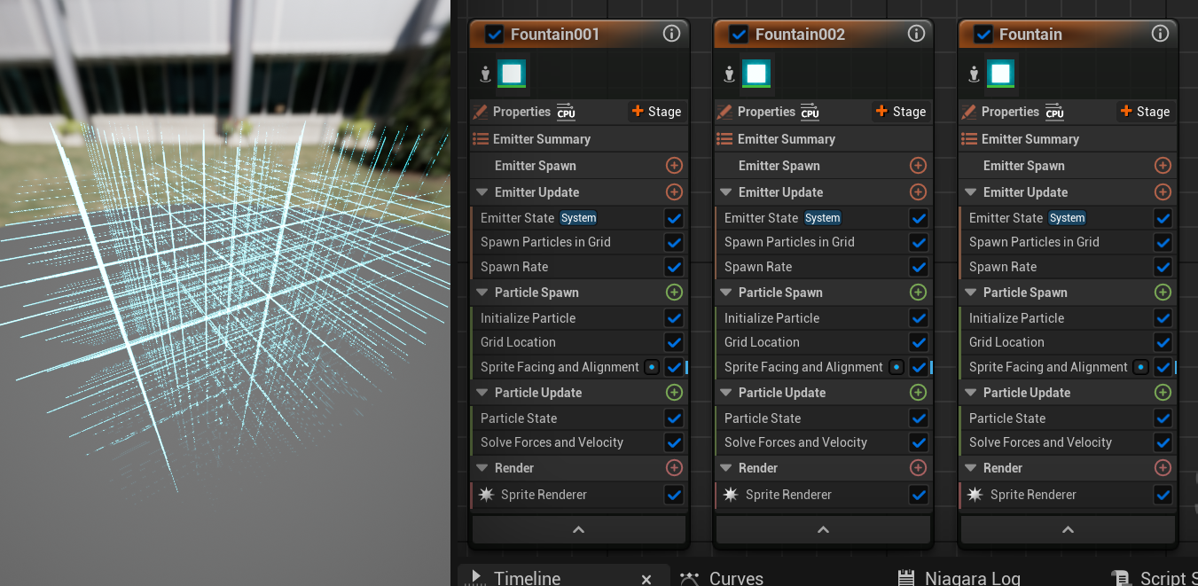Add Stage to Fountain002 emitter
The width and height of the screenshot is (1198, 586).
pyautogui.click(x=900, y=112)
